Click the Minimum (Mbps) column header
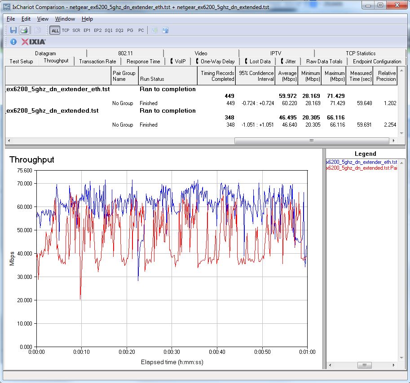Viewport: 410px width, 383px height. click(310, 76)
